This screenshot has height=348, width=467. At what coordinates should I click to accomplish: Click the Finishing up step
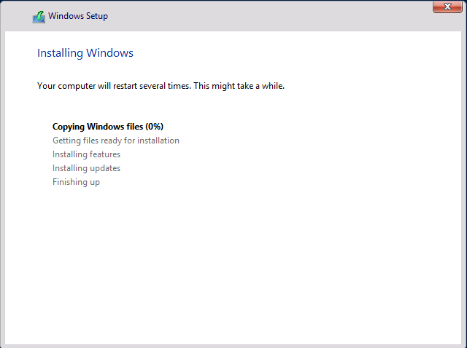tap(76, 182)
